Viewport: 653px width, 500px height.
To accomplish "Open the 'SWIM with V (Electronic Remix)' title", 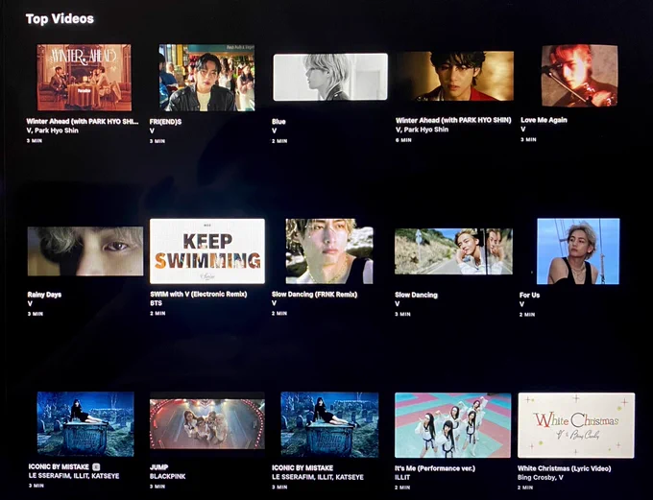I will [x=199, y=295].
